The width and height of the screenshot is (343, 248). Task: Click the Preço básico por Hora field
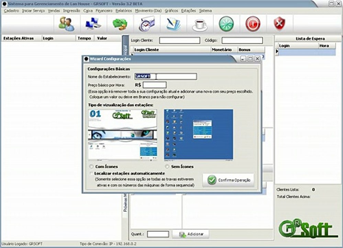(x=155, y=85)
